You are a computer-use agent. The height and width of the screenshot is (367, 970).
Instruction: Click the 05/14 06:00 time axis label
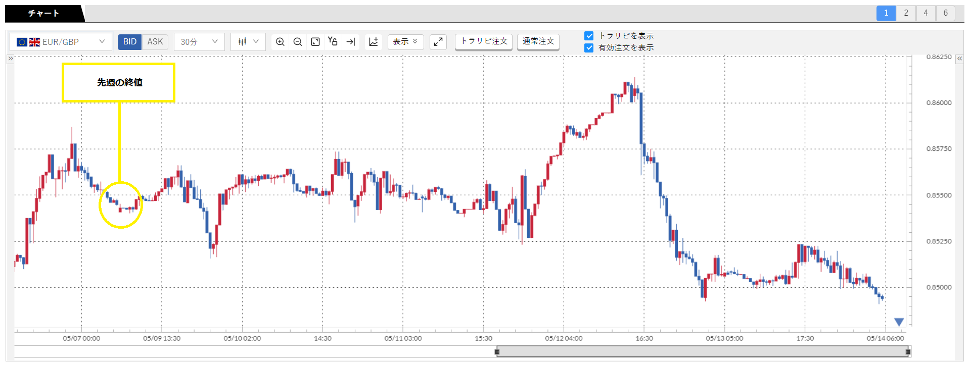885,338
